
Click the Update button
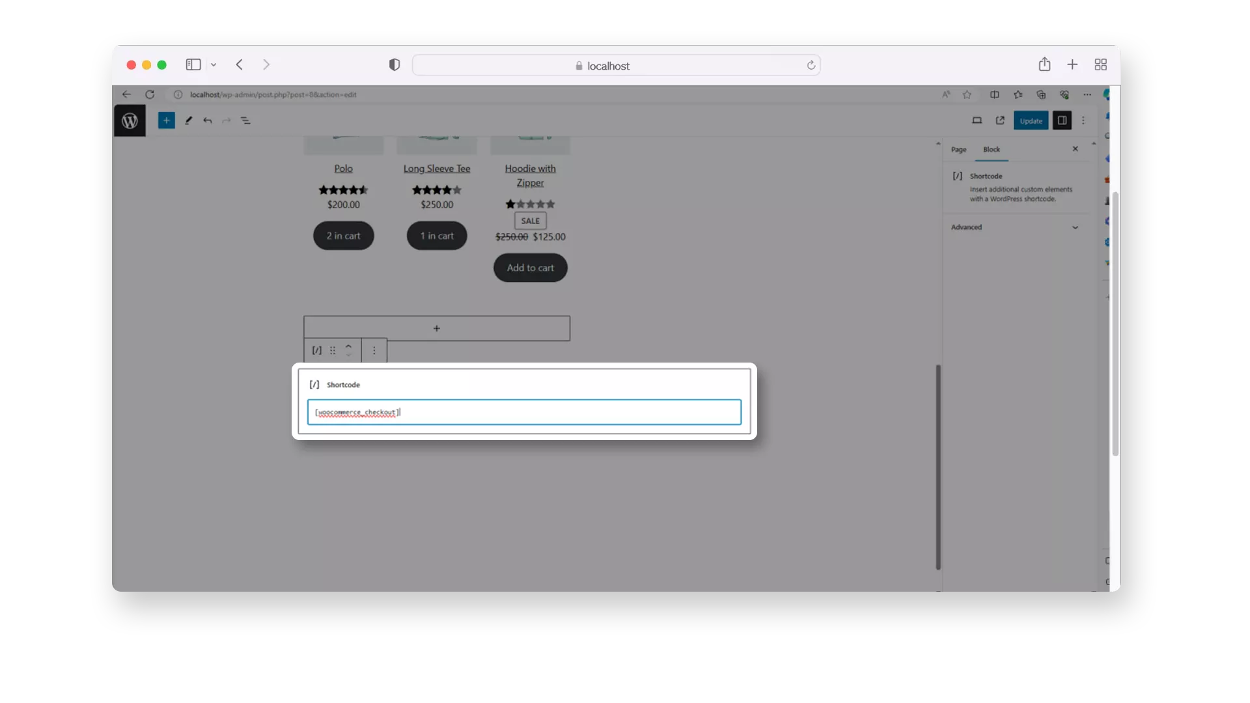pyautogui.click(x=1031, y=120)
